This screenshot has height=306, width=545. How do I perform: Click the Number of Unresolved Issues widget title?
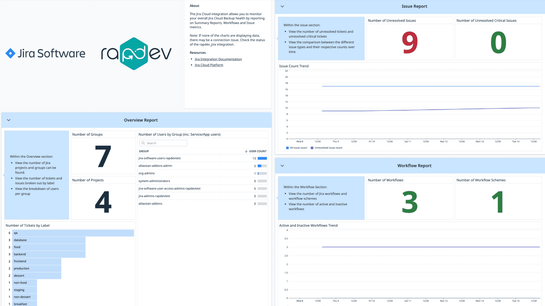point(392,20)
